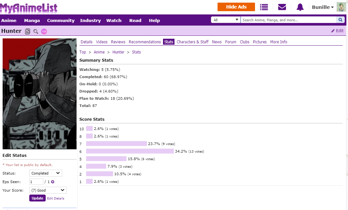Open the Bunille user menu
Screen dimensions: 348x210
pos(323,7)
